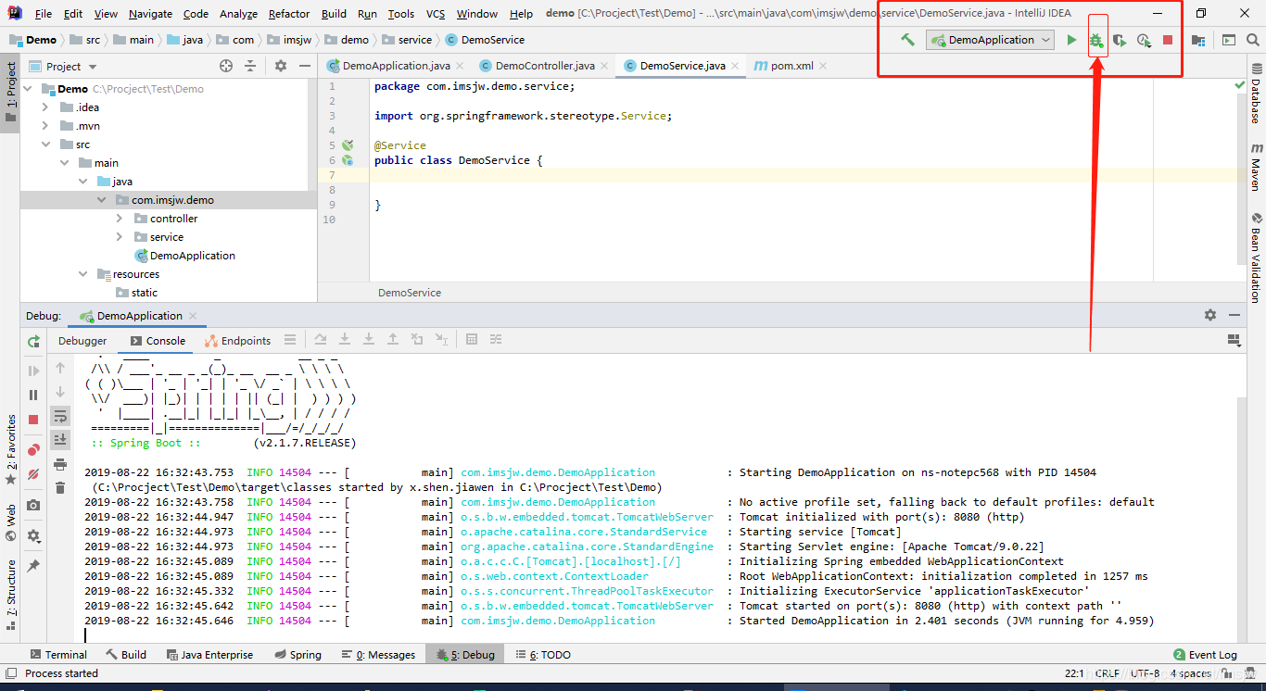Open the DemoApplication run configuration dropdown
Image resolution: width=1266 pixels, height=691 pixels.
[x=990, y=40]
